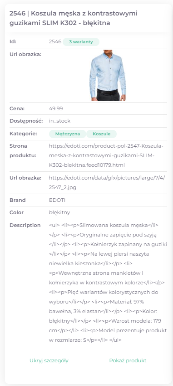This screenshot has width=173, height=386.
Task: Click the Description HTML text block
Action: click(x=108, y=283)
